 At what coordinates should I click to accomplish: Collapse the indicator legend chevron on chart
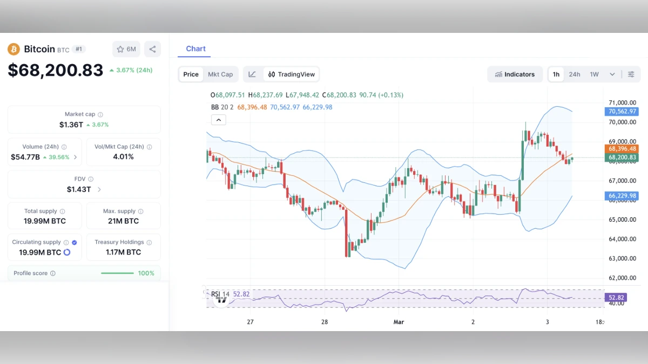pyautogui.click(x=218, y=119)
